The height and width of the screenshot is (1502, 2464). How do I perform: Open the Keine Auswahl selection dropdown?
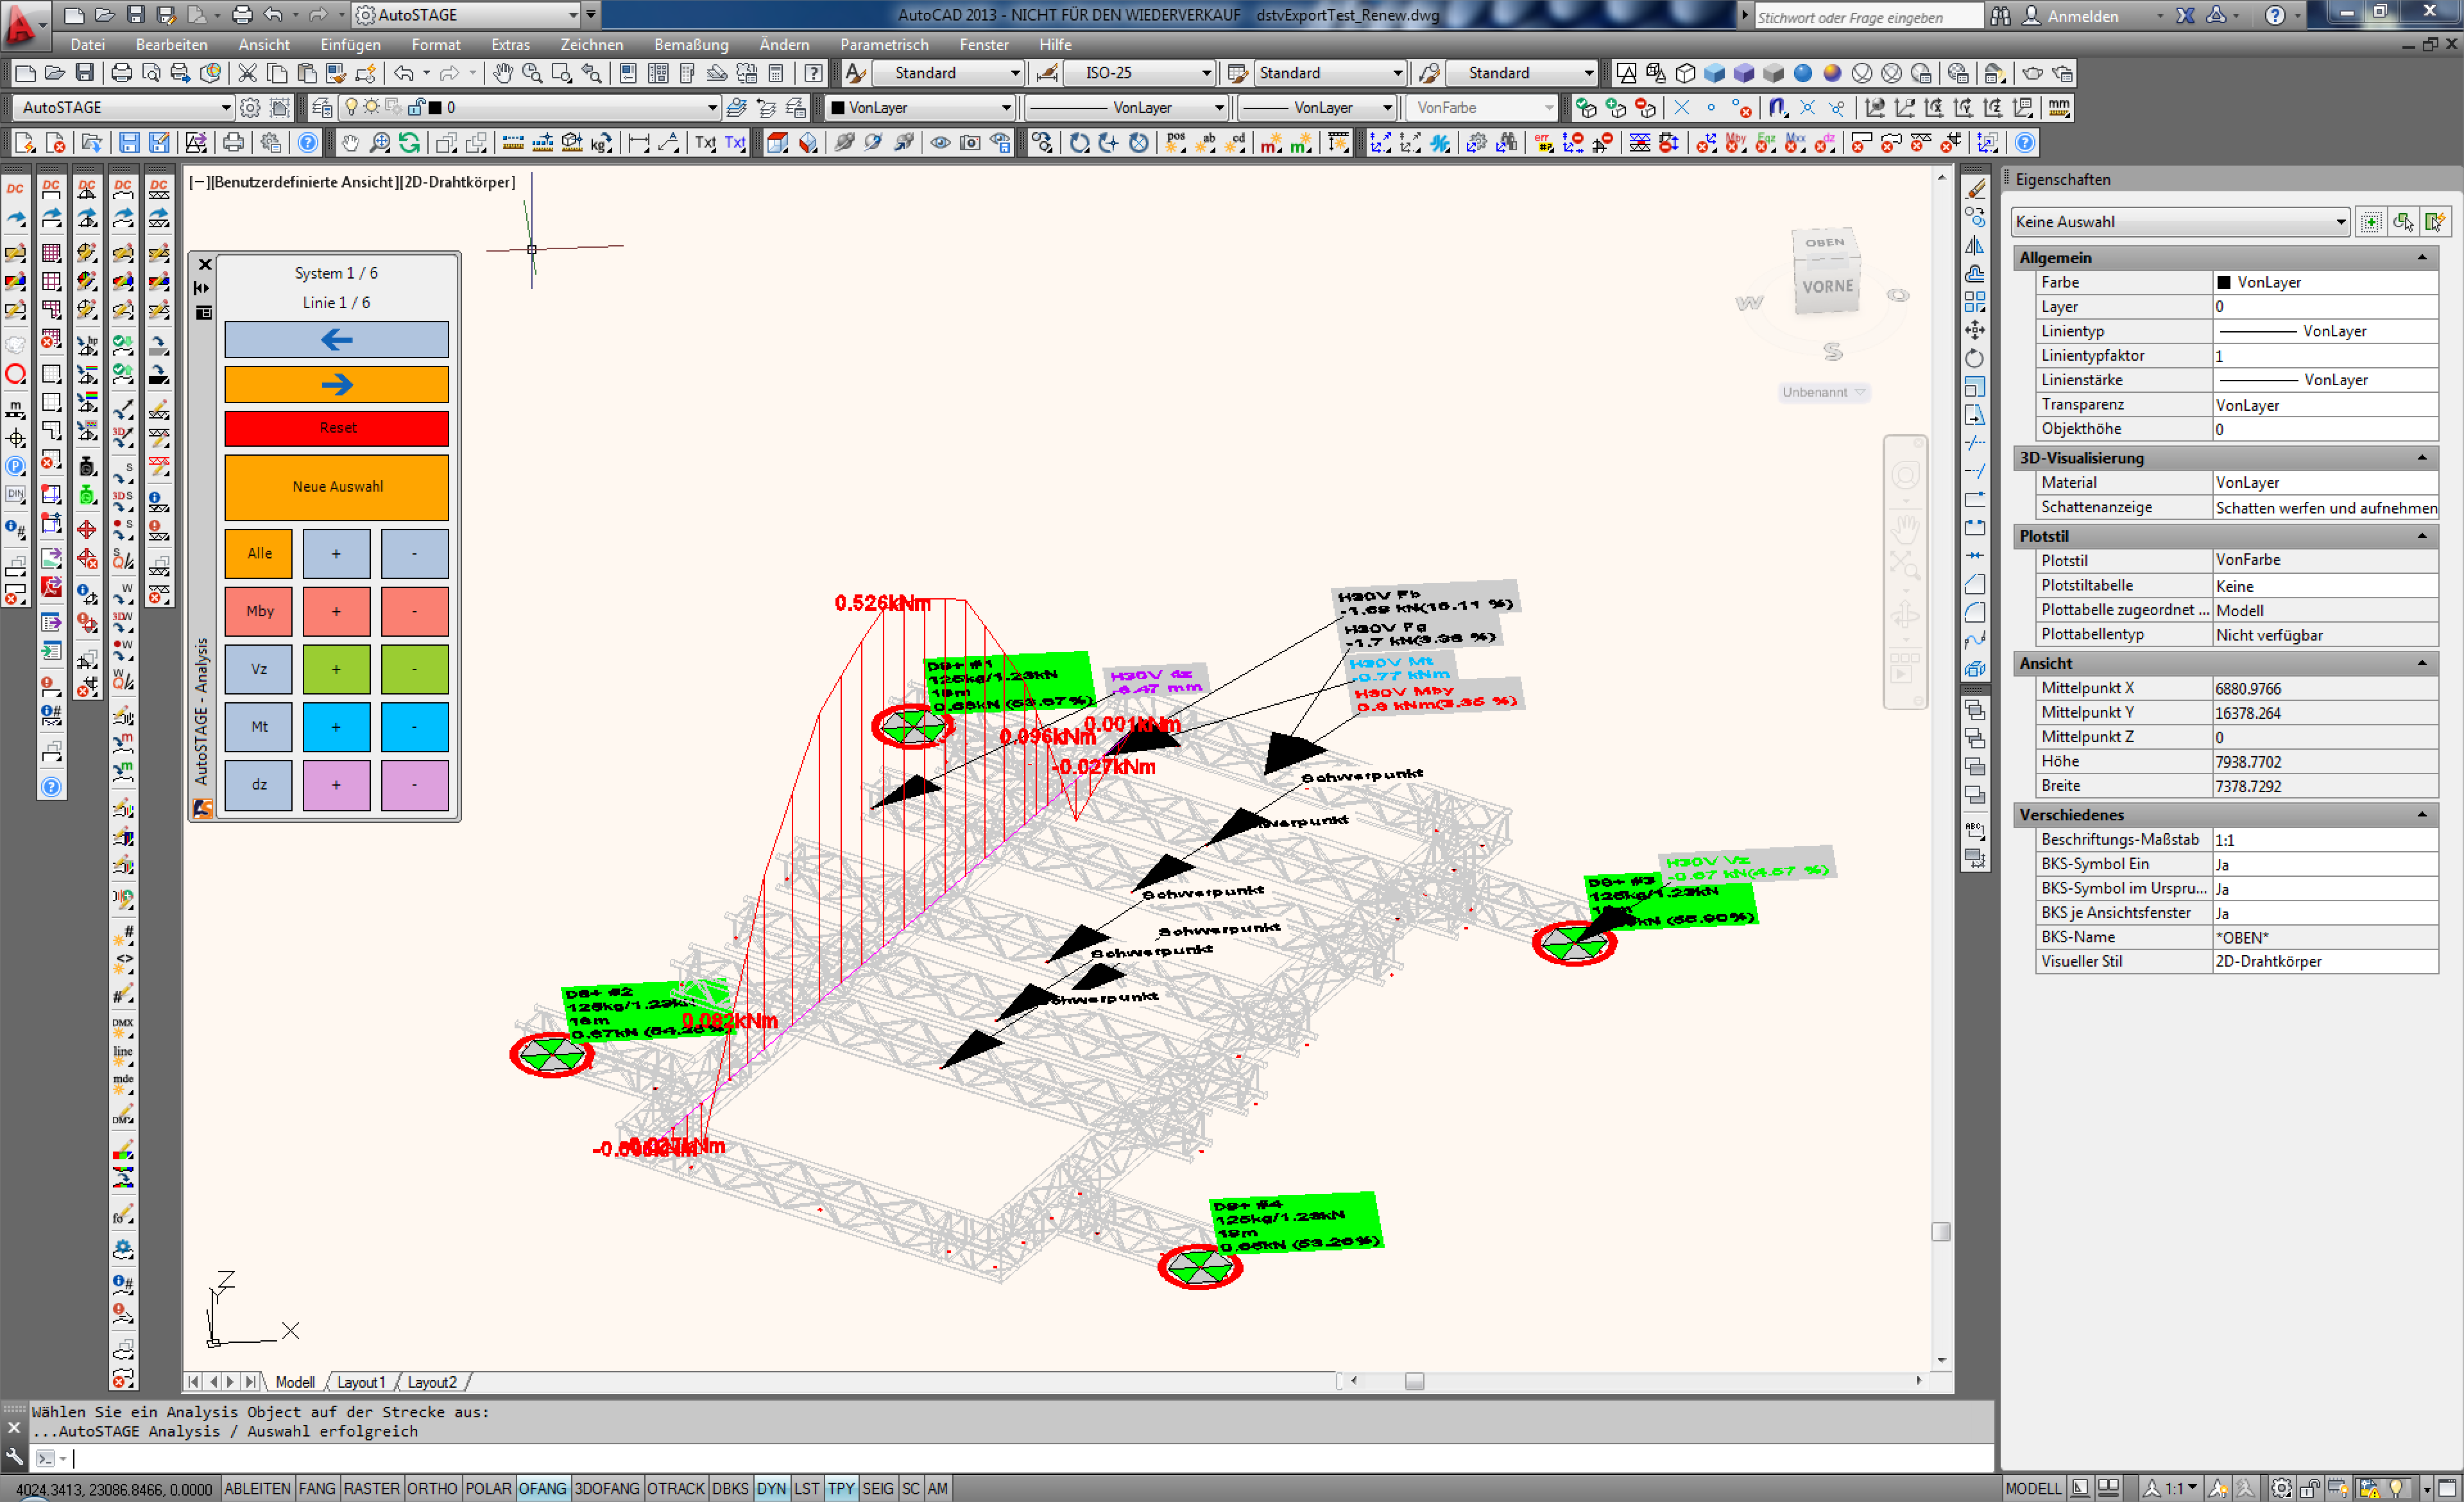click(x=2341, y=222)
